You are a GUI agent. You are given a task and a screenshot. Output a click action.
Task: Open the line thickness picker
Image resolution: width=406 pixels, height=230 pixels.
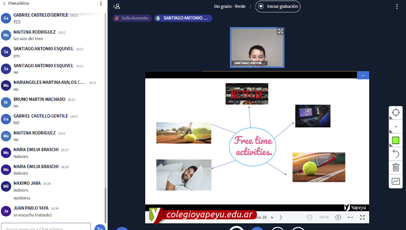coord(395,127)
